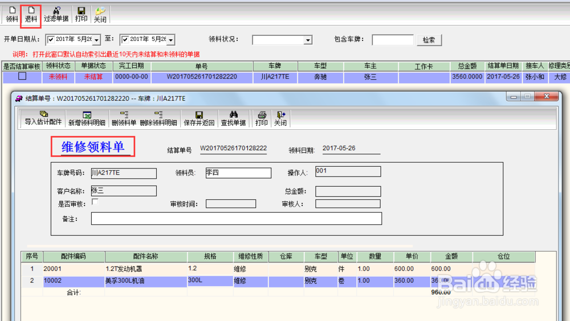Click the 配件编码 column header
This screenshot has height=321, width=570.
(x=74, y=256)
